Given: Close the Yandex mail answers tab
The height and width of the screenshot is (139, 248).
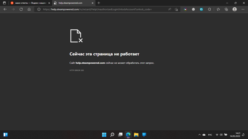Looking at the screenshot, I should (49, 3).
